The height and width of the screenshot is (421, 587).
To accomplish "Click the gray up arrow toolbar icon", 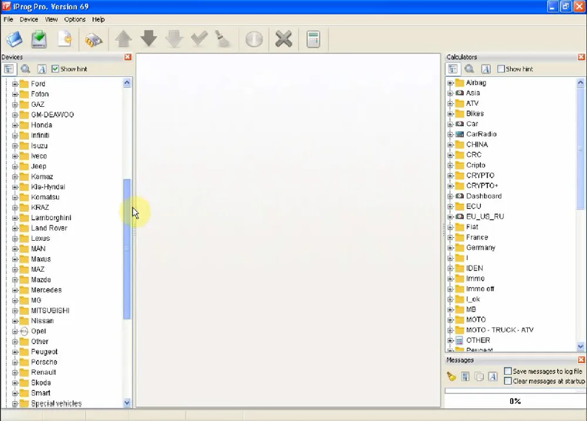I will pos(123,39).
